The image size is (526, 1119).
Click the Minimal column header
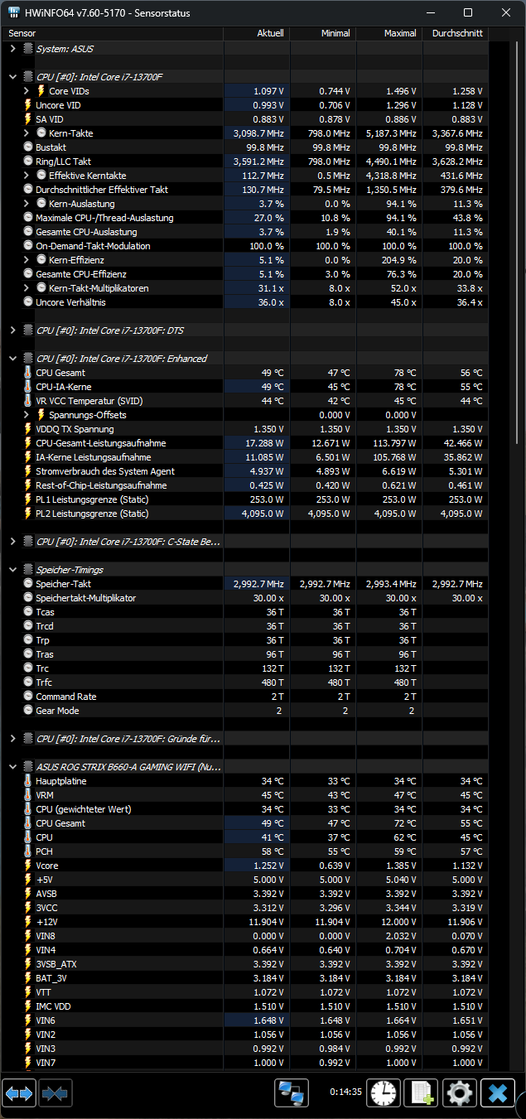[x=323, y=33]
